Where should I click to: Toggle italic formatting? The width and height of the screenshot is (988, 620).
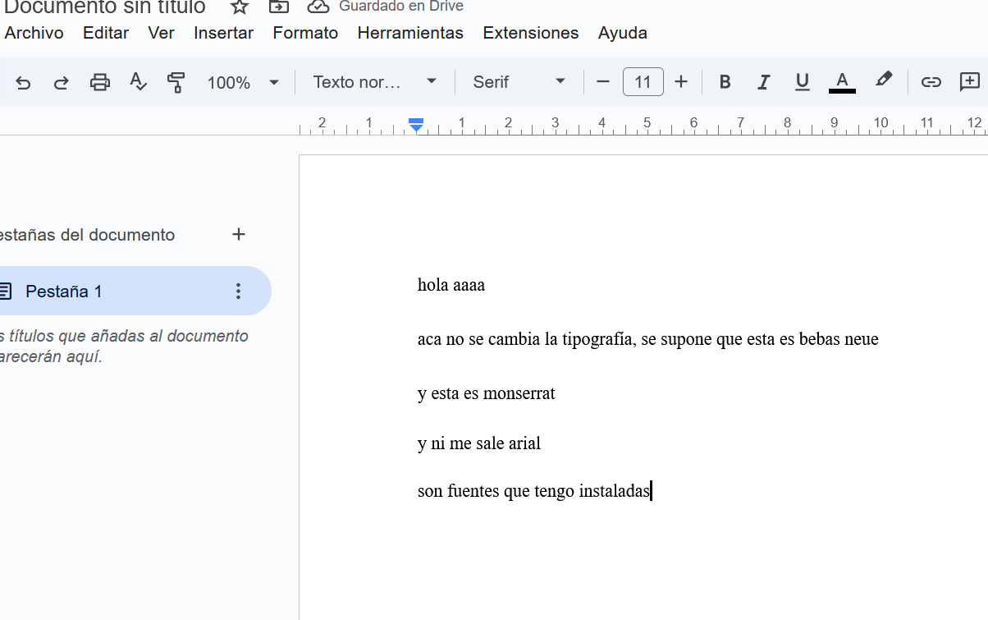point(763,82)
